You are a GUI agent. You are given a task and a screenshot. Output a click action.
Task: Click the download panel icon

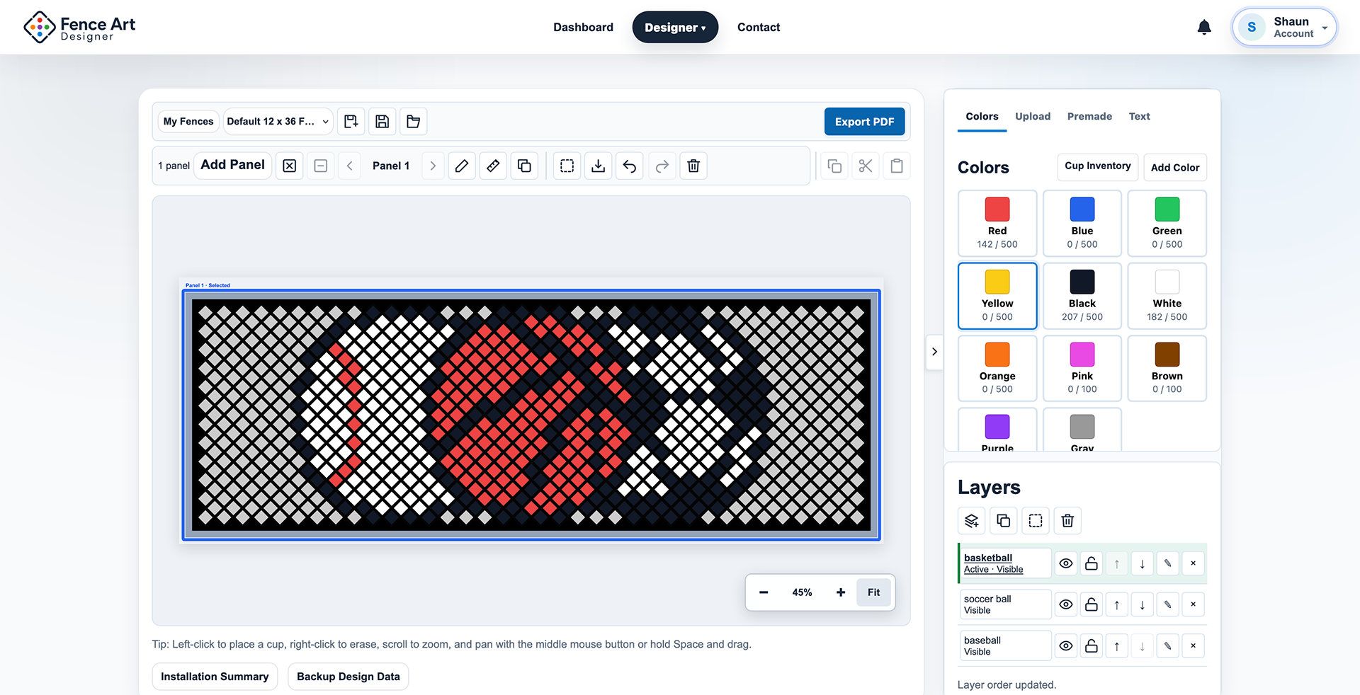(x=599, y=166)
